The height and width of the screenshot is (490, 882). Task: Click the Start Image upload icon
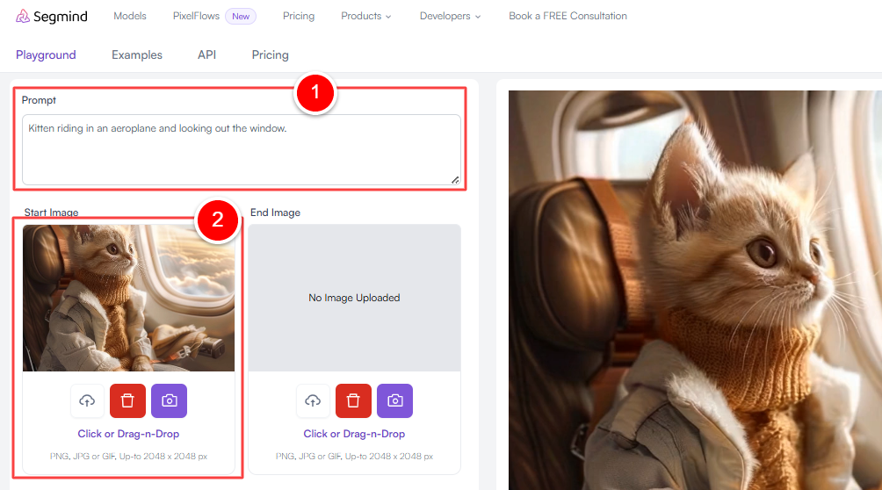87,400
